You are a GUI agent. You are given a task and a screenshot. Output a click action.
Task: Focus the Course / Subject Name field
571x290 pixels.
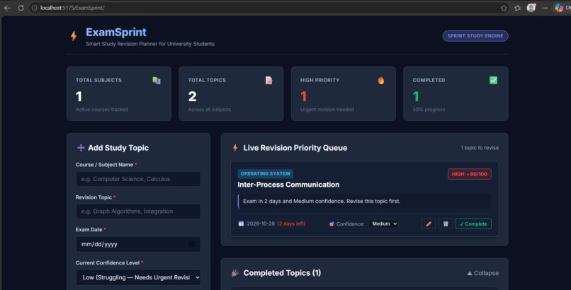pos(138,179)
